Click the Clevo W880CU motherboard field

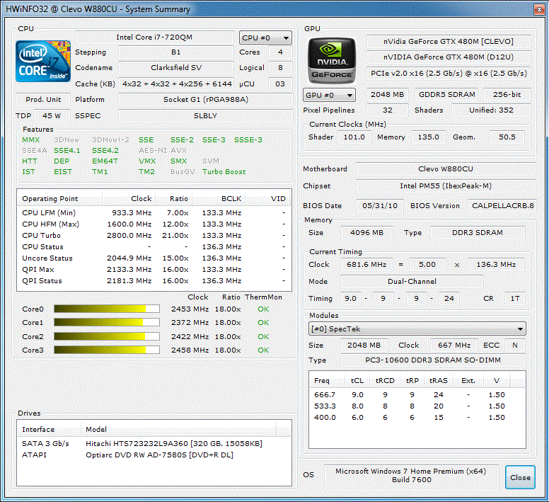[446, 169]
